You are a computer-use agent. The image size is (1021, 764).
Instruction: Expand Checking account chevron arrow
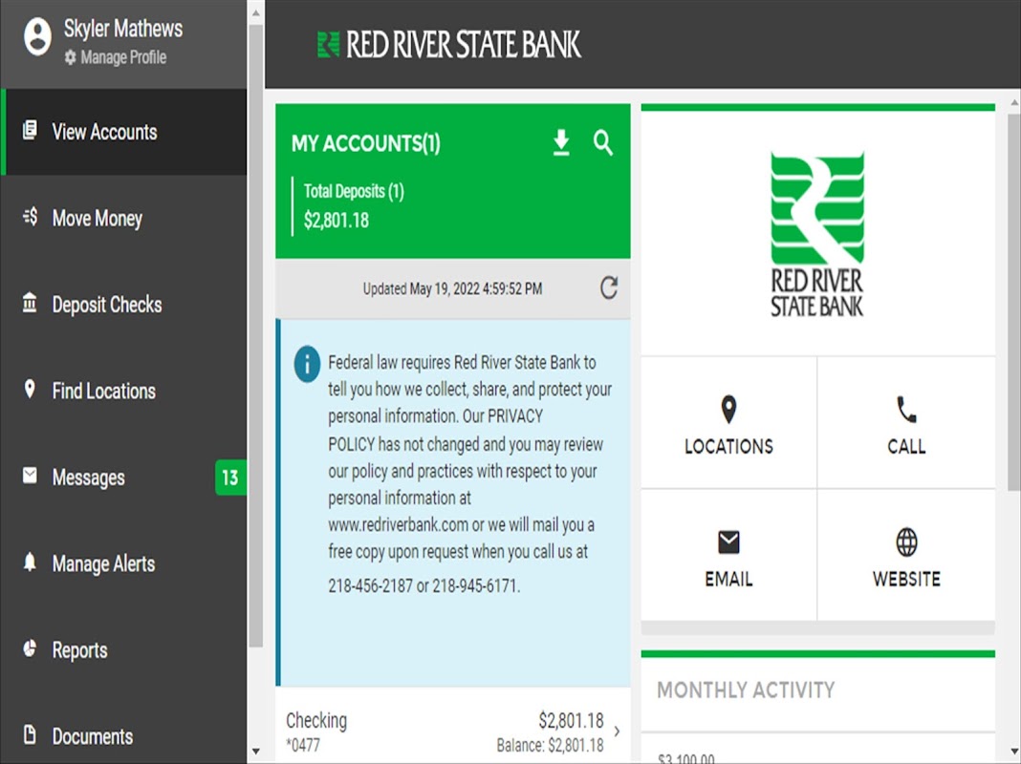pos(618,732)
